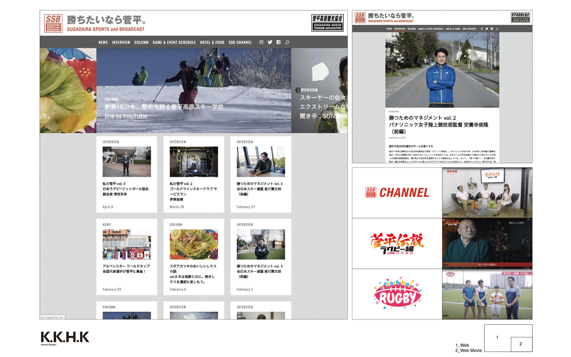Open HOTEL & FOOD menu item
Image resolution: width=571 pixels, height=357 pixels.
point(212,42)
